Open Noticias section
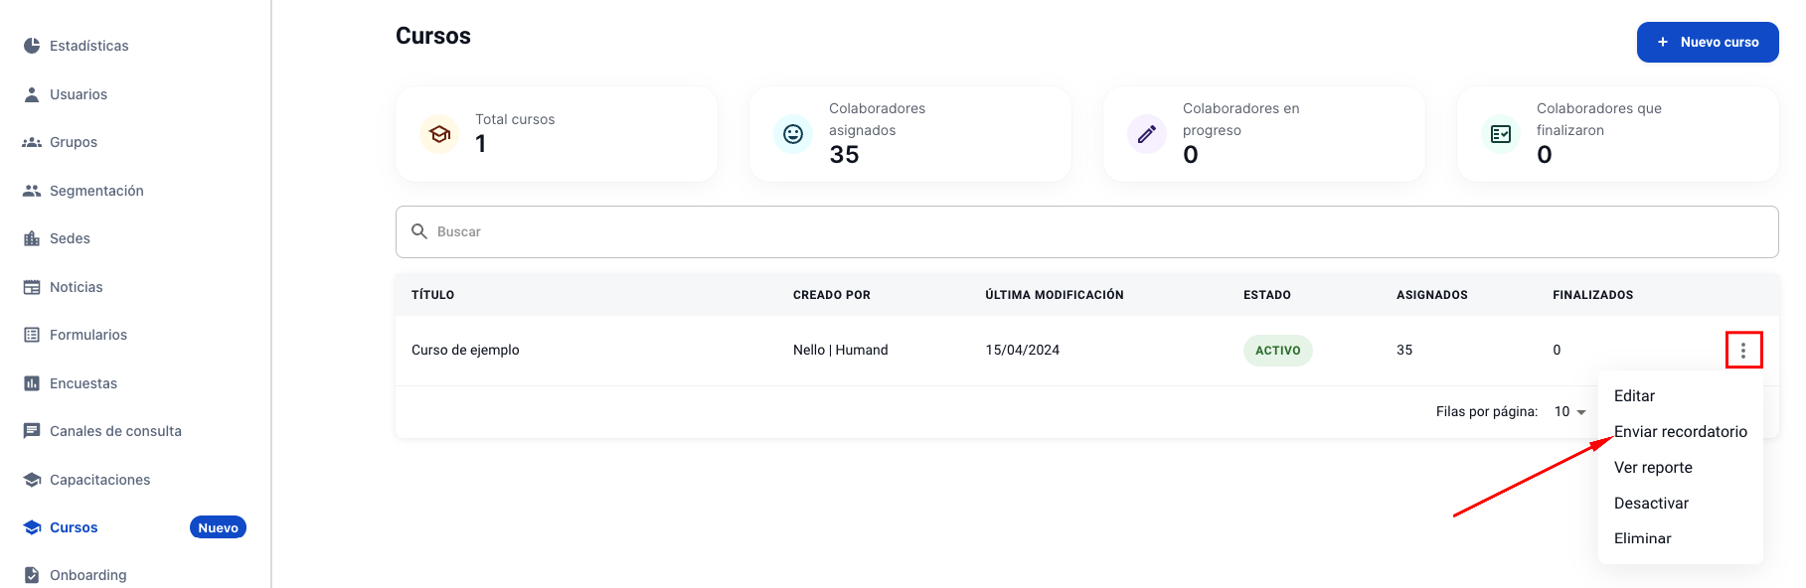The height and width of the screenshot is (588, 1806). coord(77,287)
